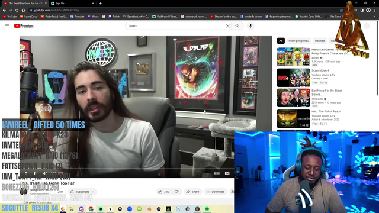
Task: Open the Assetto Corsa Drift bookmark
Action: tap(309, 17)
